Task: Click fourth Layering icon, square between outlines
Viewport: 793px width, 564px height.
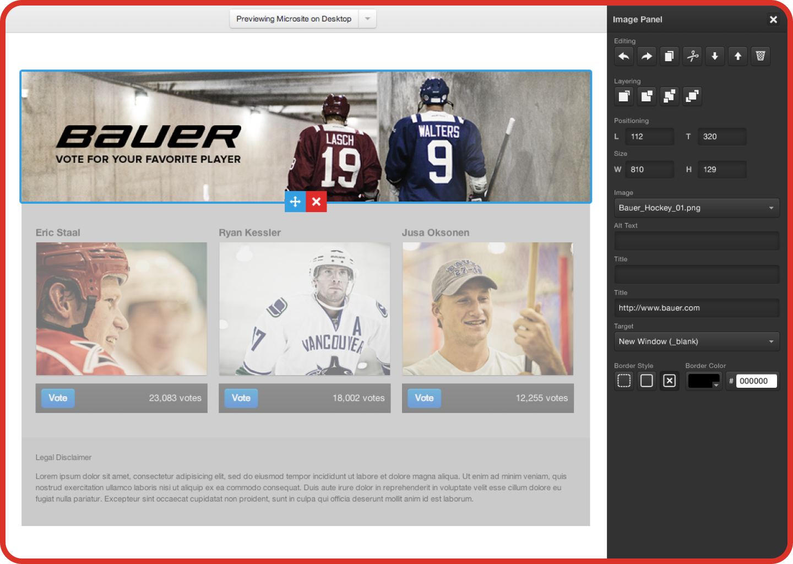Action: click(x=692, y=96)
